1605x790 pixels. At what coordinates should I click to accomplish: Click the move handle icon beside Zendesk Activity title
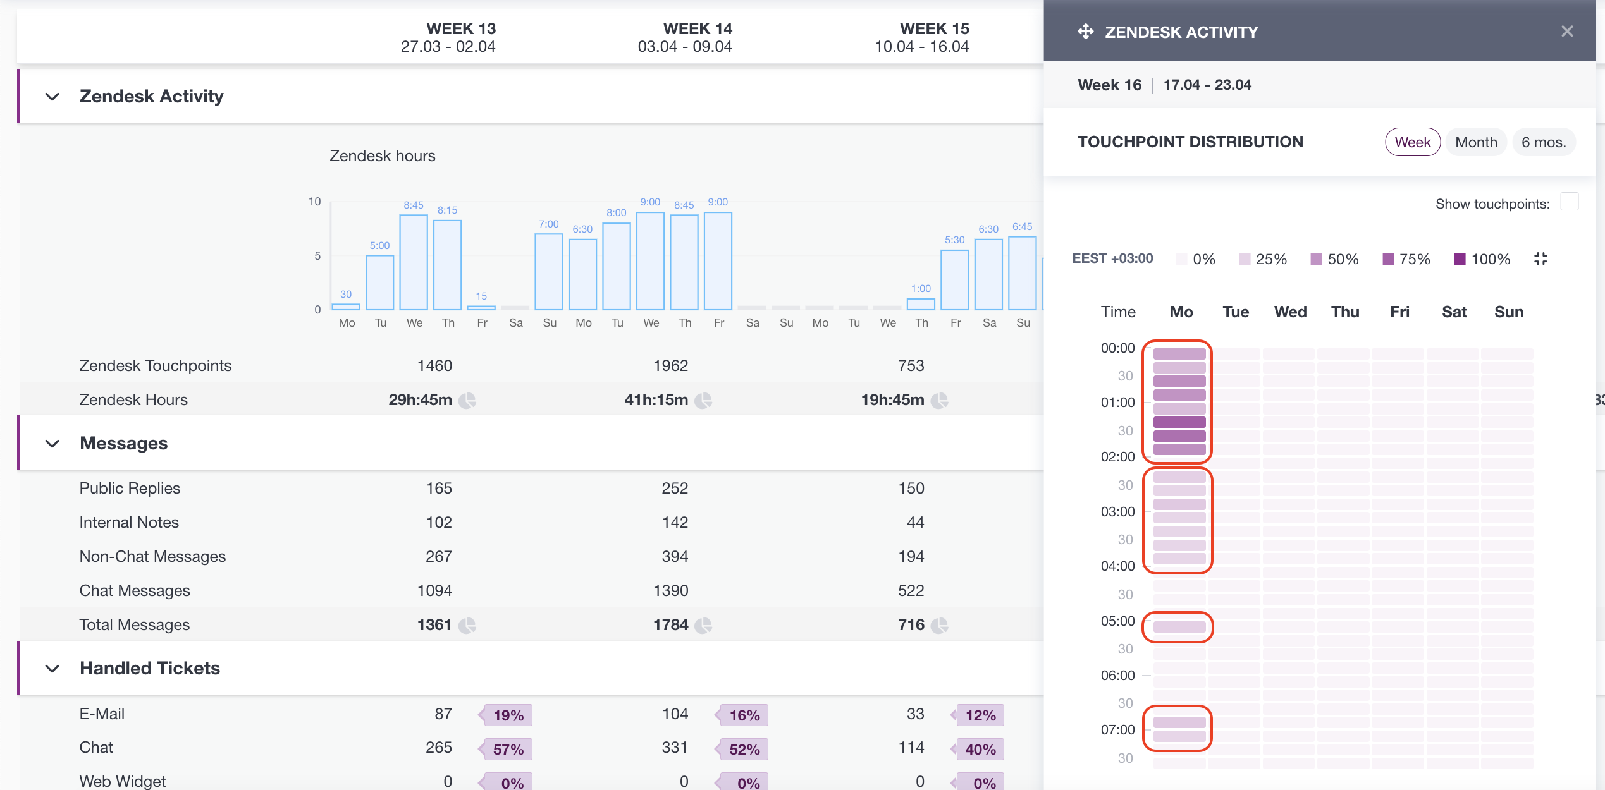(1086, 32)
